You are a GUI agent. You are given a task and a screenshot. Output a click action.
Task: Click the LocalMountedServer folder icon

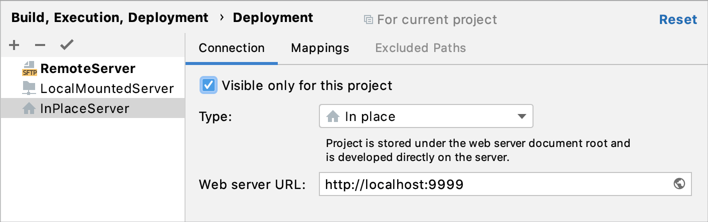(30, 88)
